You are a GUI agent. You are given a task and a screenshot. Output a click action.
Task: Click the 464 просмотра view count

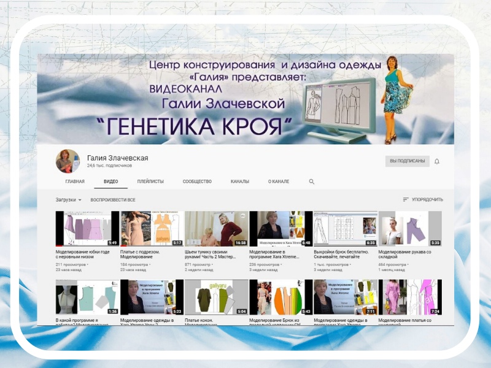pos(392,264)
